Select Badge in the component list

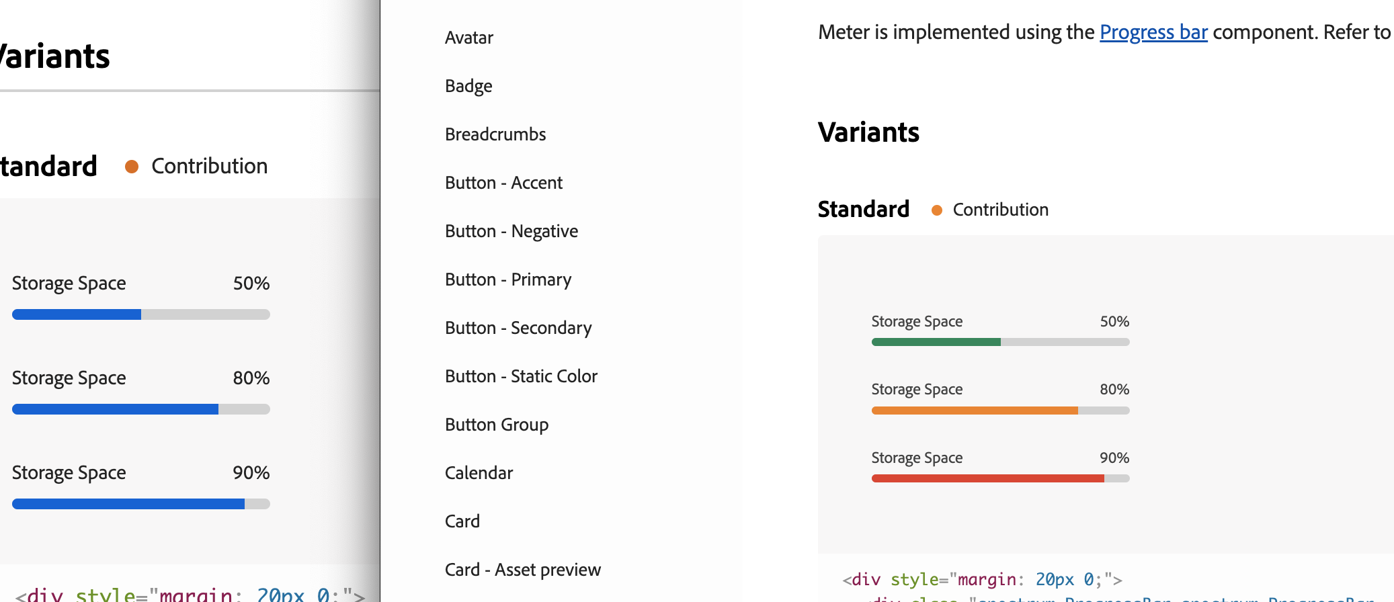tap(468, 86)
